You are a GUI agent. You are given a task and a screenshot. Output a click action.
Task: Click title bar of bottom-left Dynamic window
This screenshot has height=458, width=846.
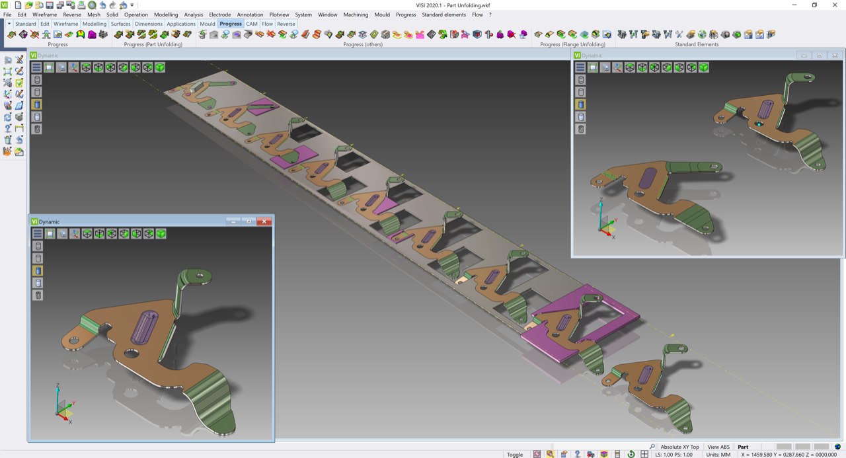(132, 221)
